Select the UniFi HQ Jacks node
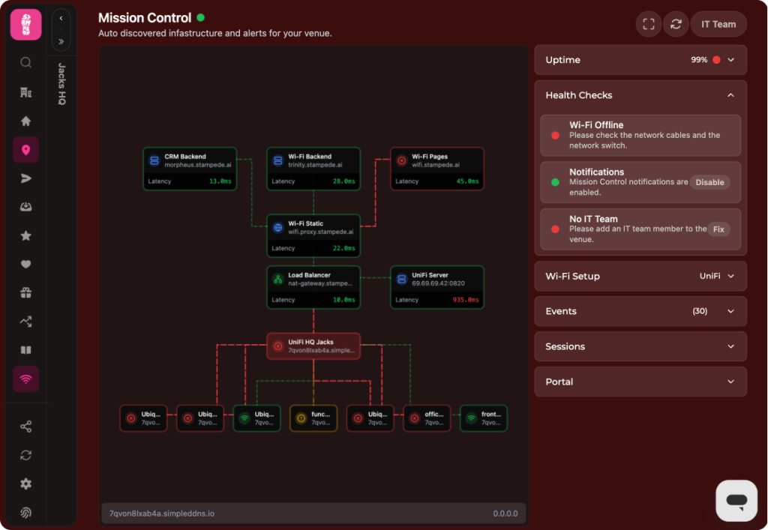Viewport: 768px width, 530px height. [313, 346]
